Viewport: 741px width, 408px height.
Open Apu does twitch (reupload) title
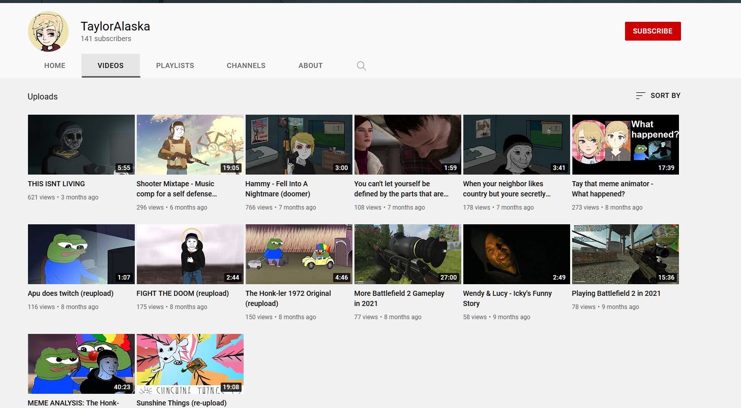tap(71, 293)
